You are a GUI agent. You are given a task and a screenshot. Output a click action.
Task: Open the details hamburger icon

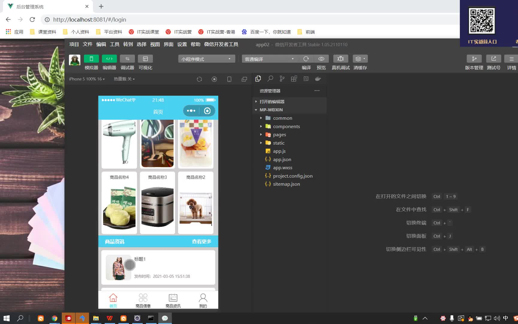[x=511, y=59]
